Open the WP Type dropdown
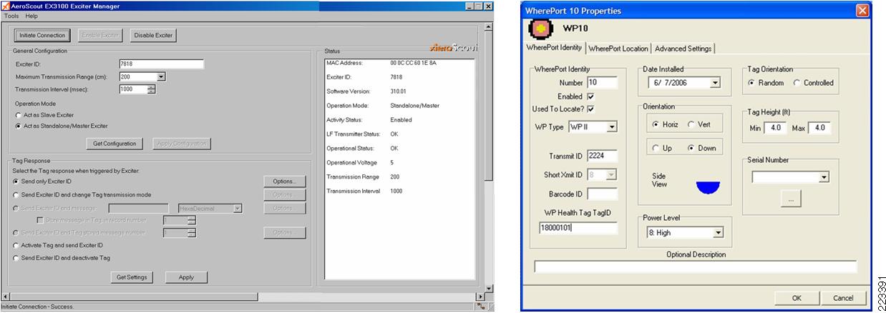The height and width of the screenshot is (313, 886). [611, 127]
